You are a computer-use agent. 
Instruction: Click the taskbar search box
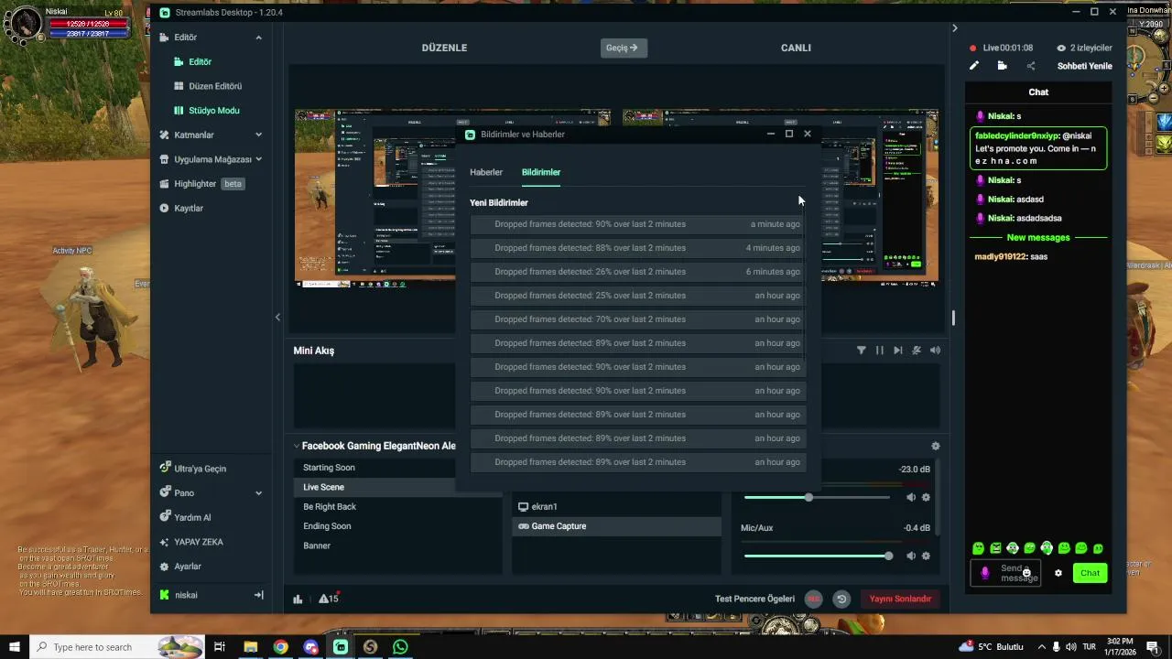click(116, 647)
